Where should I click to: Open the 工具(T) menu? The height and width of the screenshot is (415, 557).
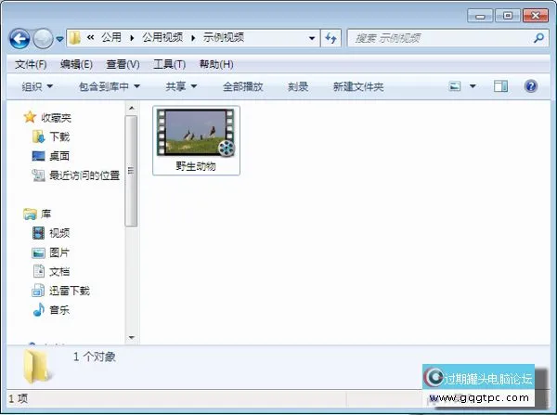(x=170, y=64)
